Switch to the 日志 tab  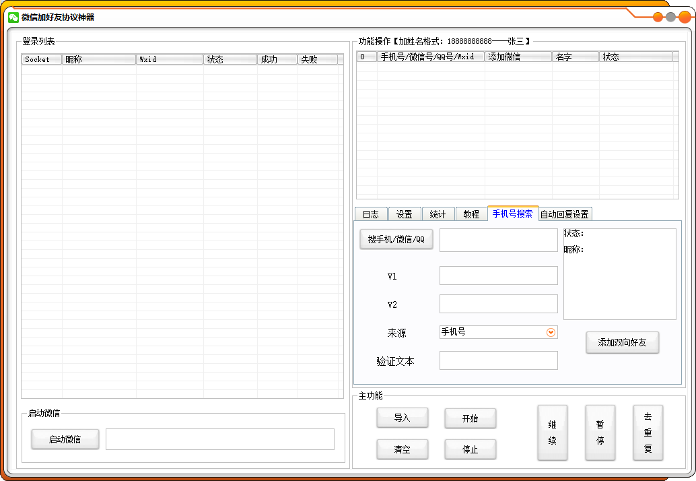[371, 214]
